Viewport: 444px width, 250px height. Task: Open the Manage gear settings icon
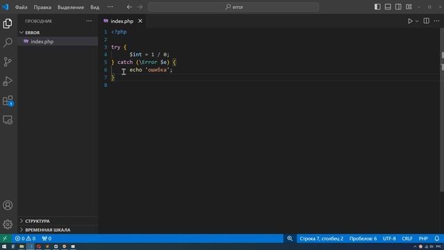click(8, 224)
